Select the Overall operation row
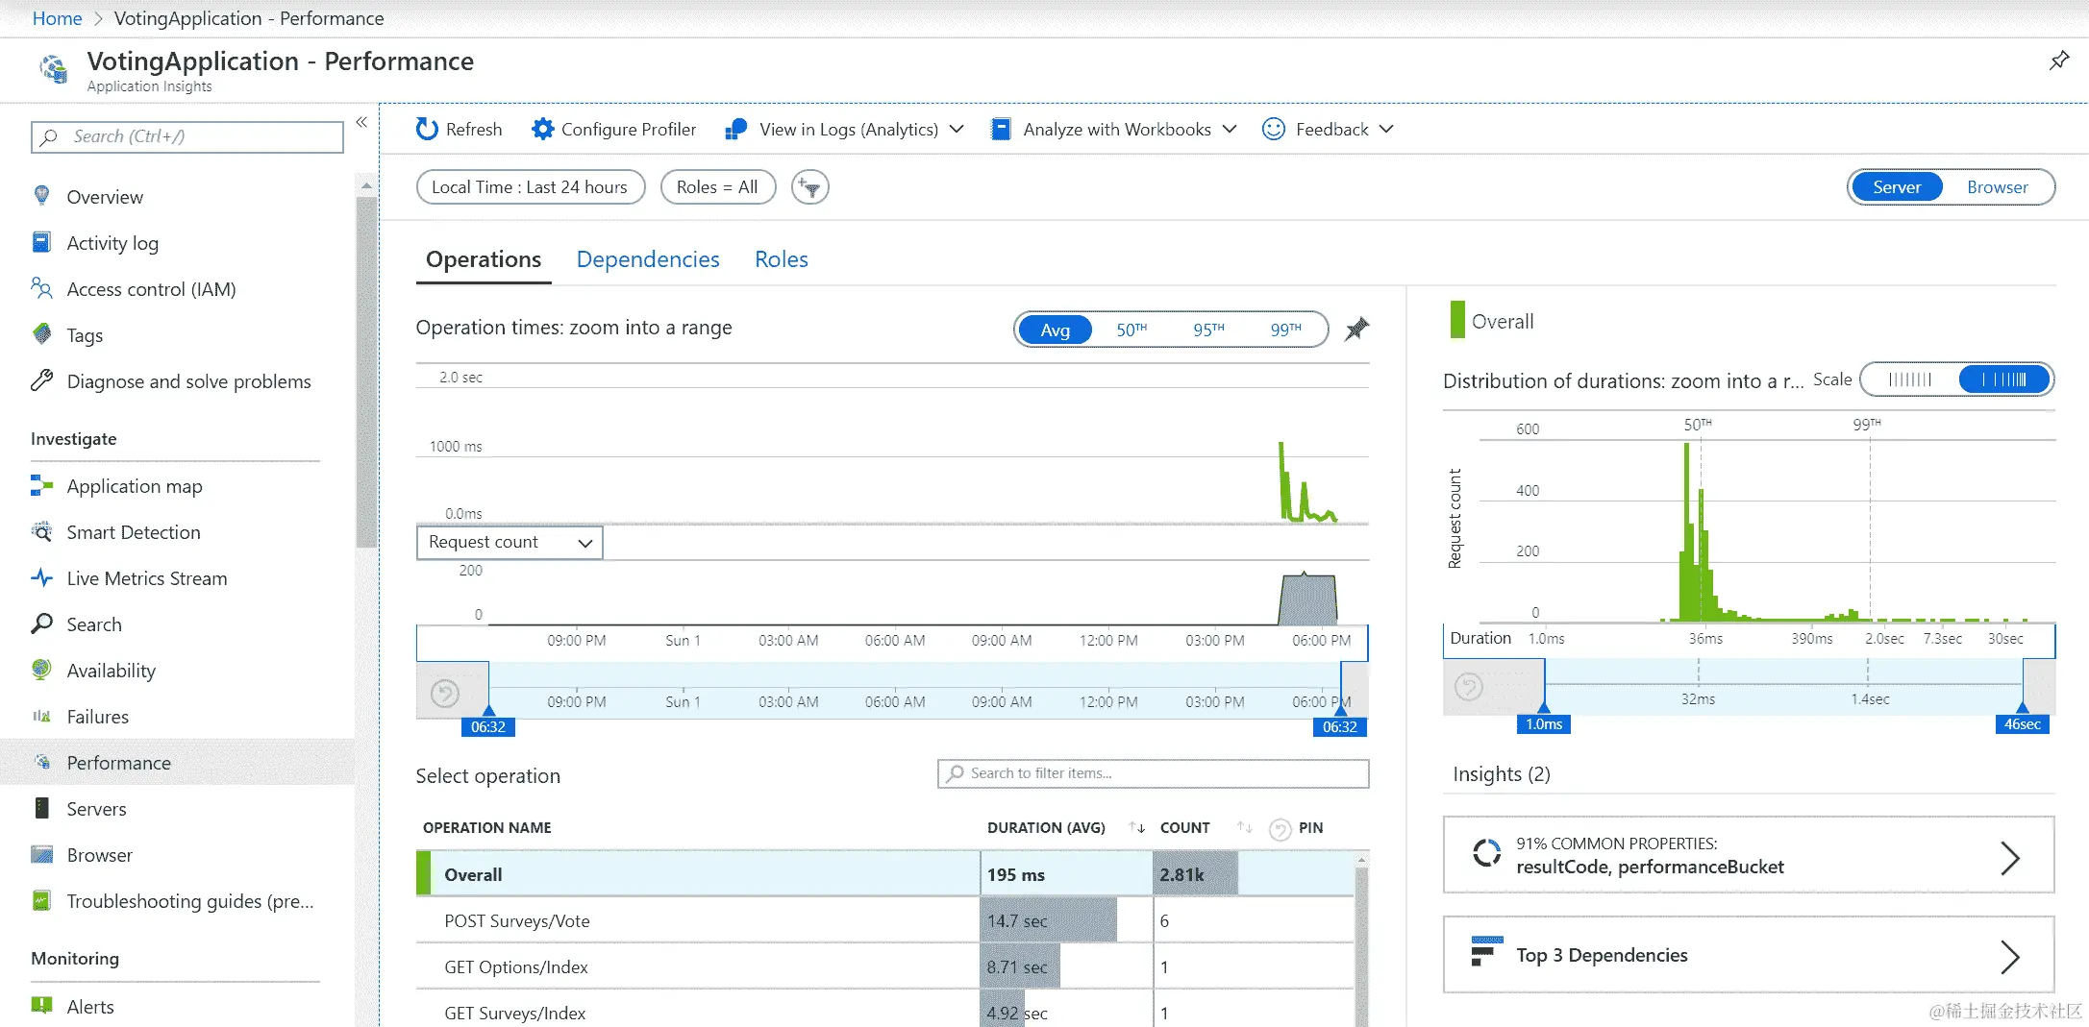Viewport: 2089px width, 1027px height. pos(884,874)
